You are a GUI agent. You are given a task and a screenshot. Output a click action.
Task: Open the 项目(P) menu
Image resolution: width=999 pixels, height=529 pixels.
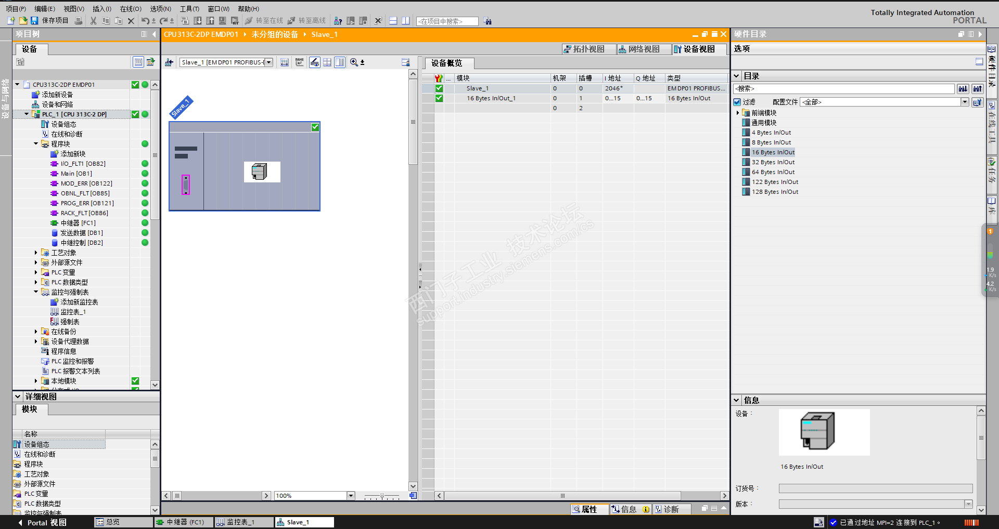point(16,9)
